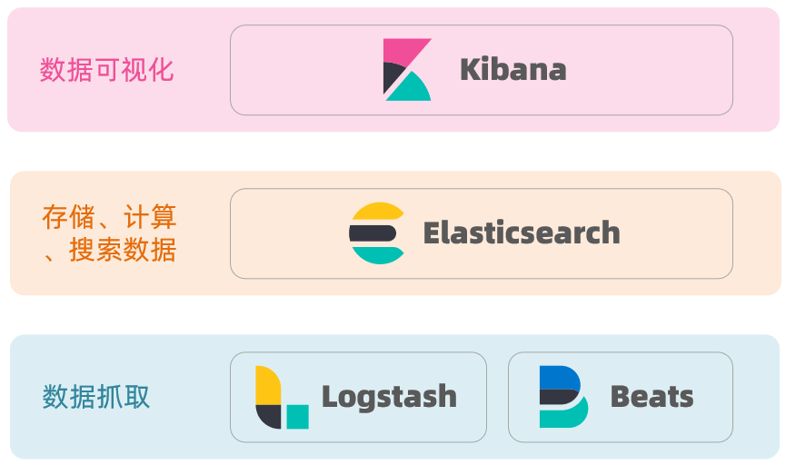Select the Logstash text label
Screen dimensions: 786x465
[x=389, y=397]
